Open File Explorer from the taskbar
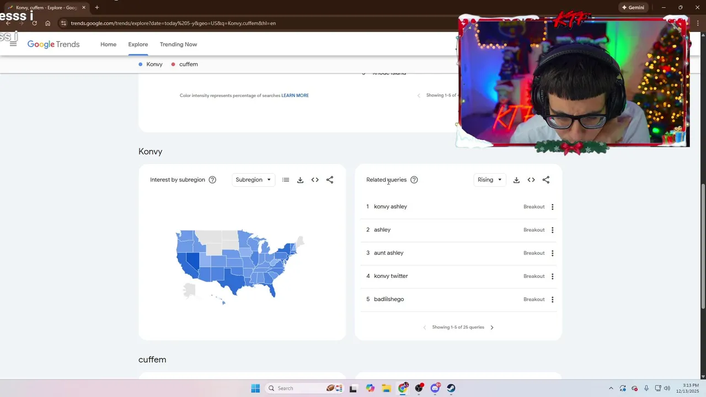 pyautogui.click(x=386, y=388)
